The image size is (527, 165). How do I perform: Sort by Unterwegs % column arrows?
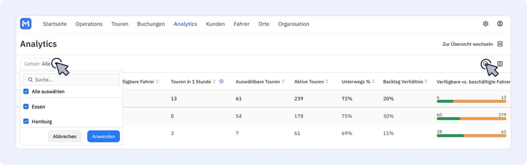click(x=373, y=82)
